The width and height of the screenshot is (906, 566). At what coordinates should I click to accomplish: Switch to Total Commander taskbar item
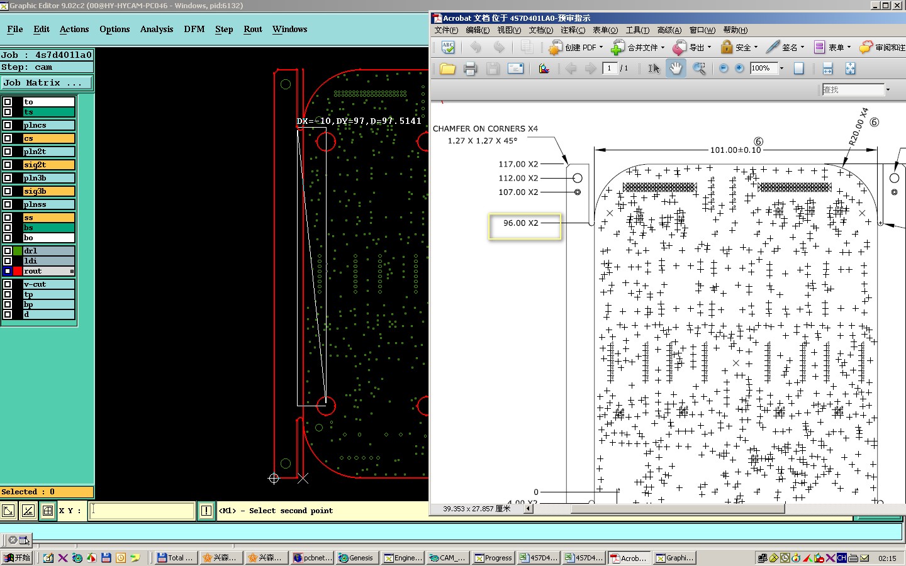[176, 558]
